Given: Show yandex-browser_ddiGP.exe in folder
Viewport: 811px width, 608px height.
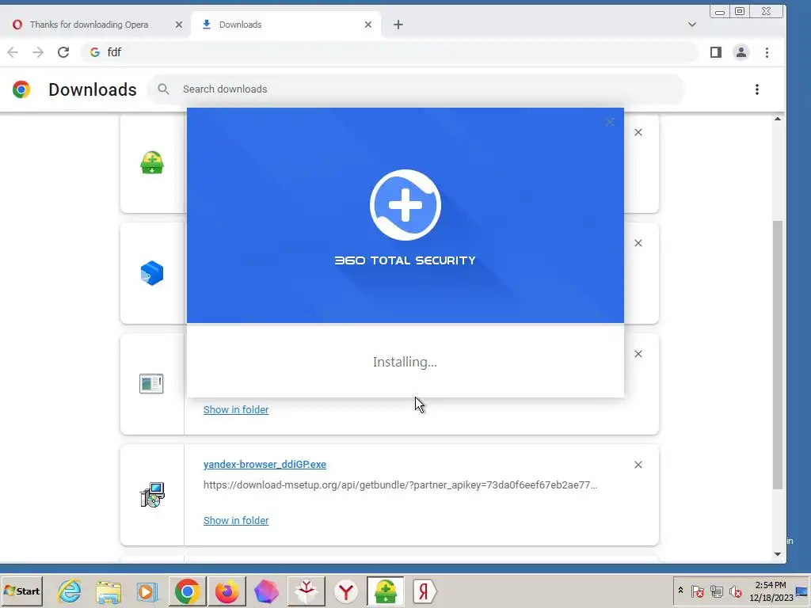Looking at the screenshot, I should 236,520.
